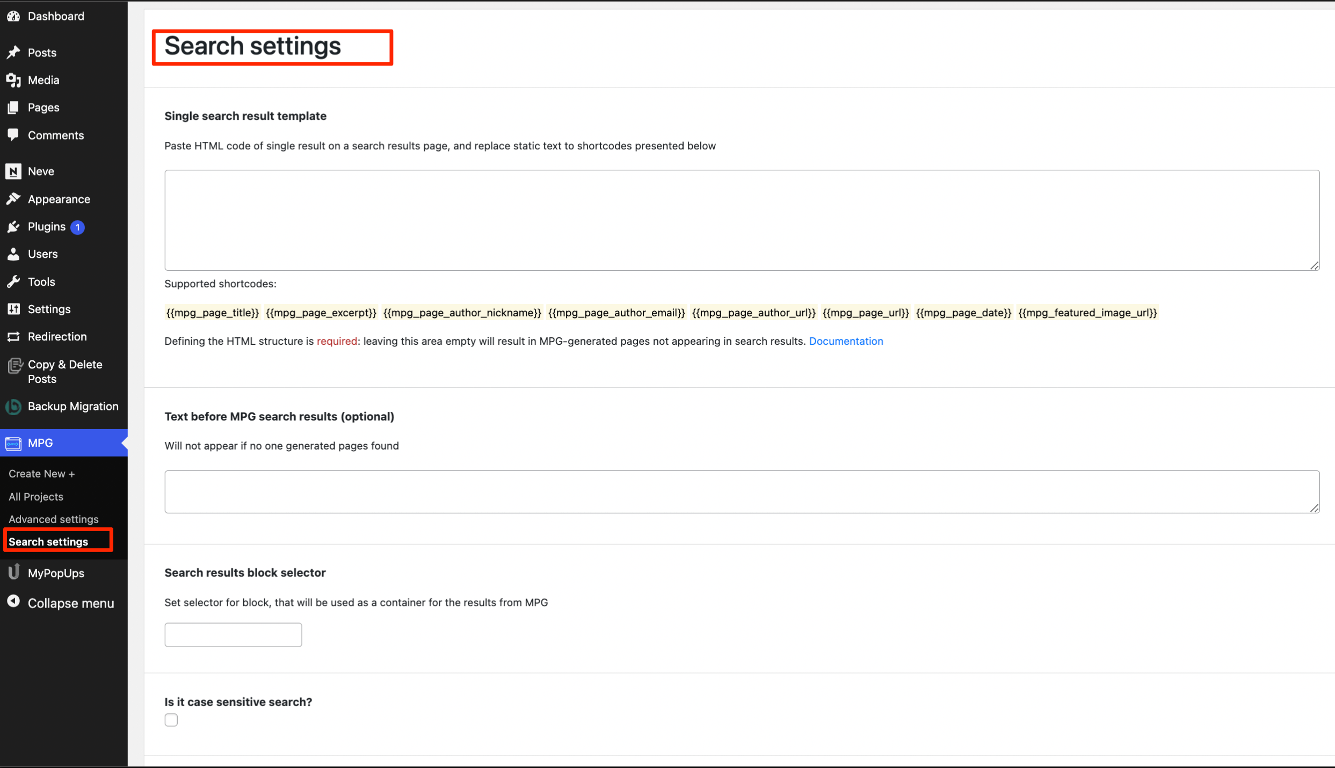Go to All Projects submenu

36,496
